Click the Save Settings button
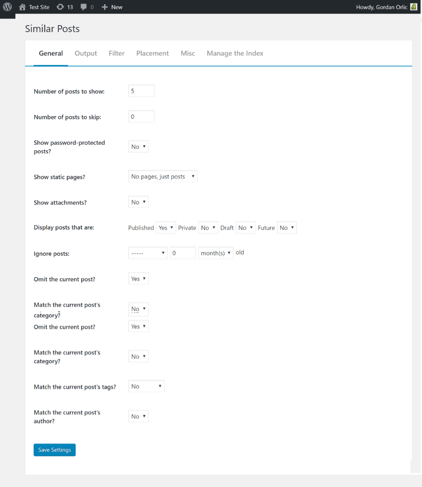 coord(55,450)
